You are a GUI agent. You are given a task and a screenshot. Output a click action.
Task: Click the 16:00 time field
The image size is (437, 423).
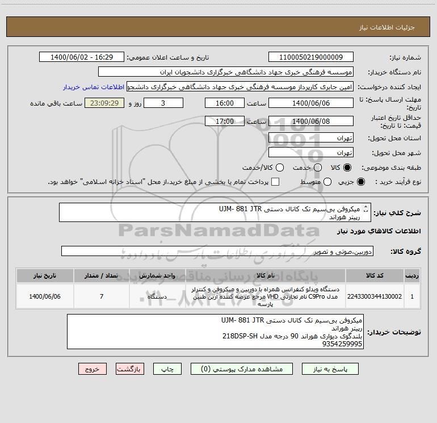225,103
